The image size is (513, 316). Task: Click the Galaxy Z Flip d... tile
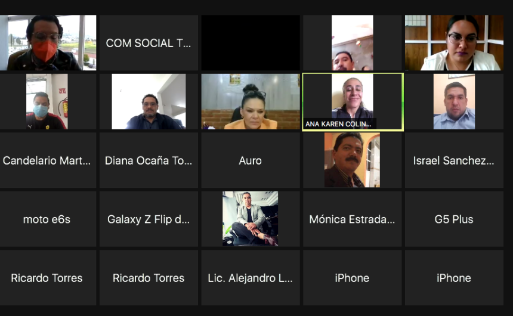point(149,219)
